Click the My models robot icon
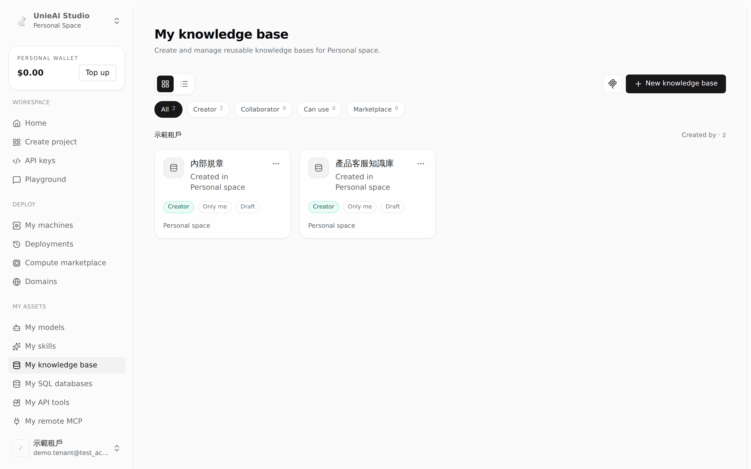This screenshot has height=469, width=751. 17,328
